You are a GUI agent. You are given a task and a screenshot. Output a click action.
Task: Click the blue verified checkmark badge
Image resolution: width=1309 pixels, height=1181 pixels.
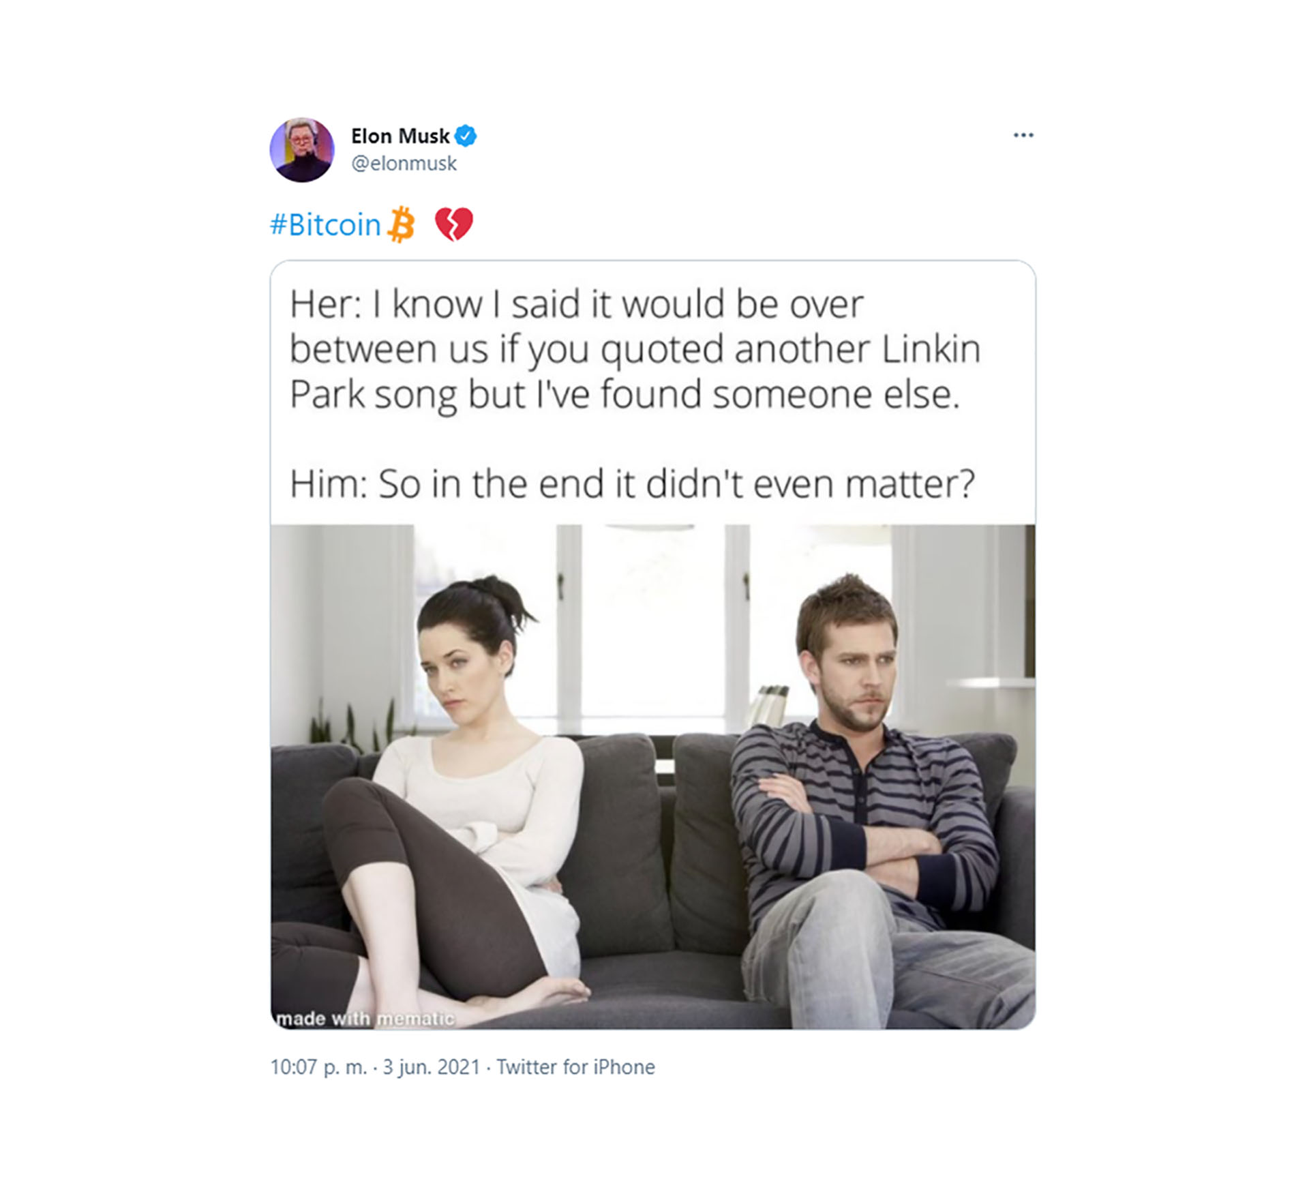point(466,136)
